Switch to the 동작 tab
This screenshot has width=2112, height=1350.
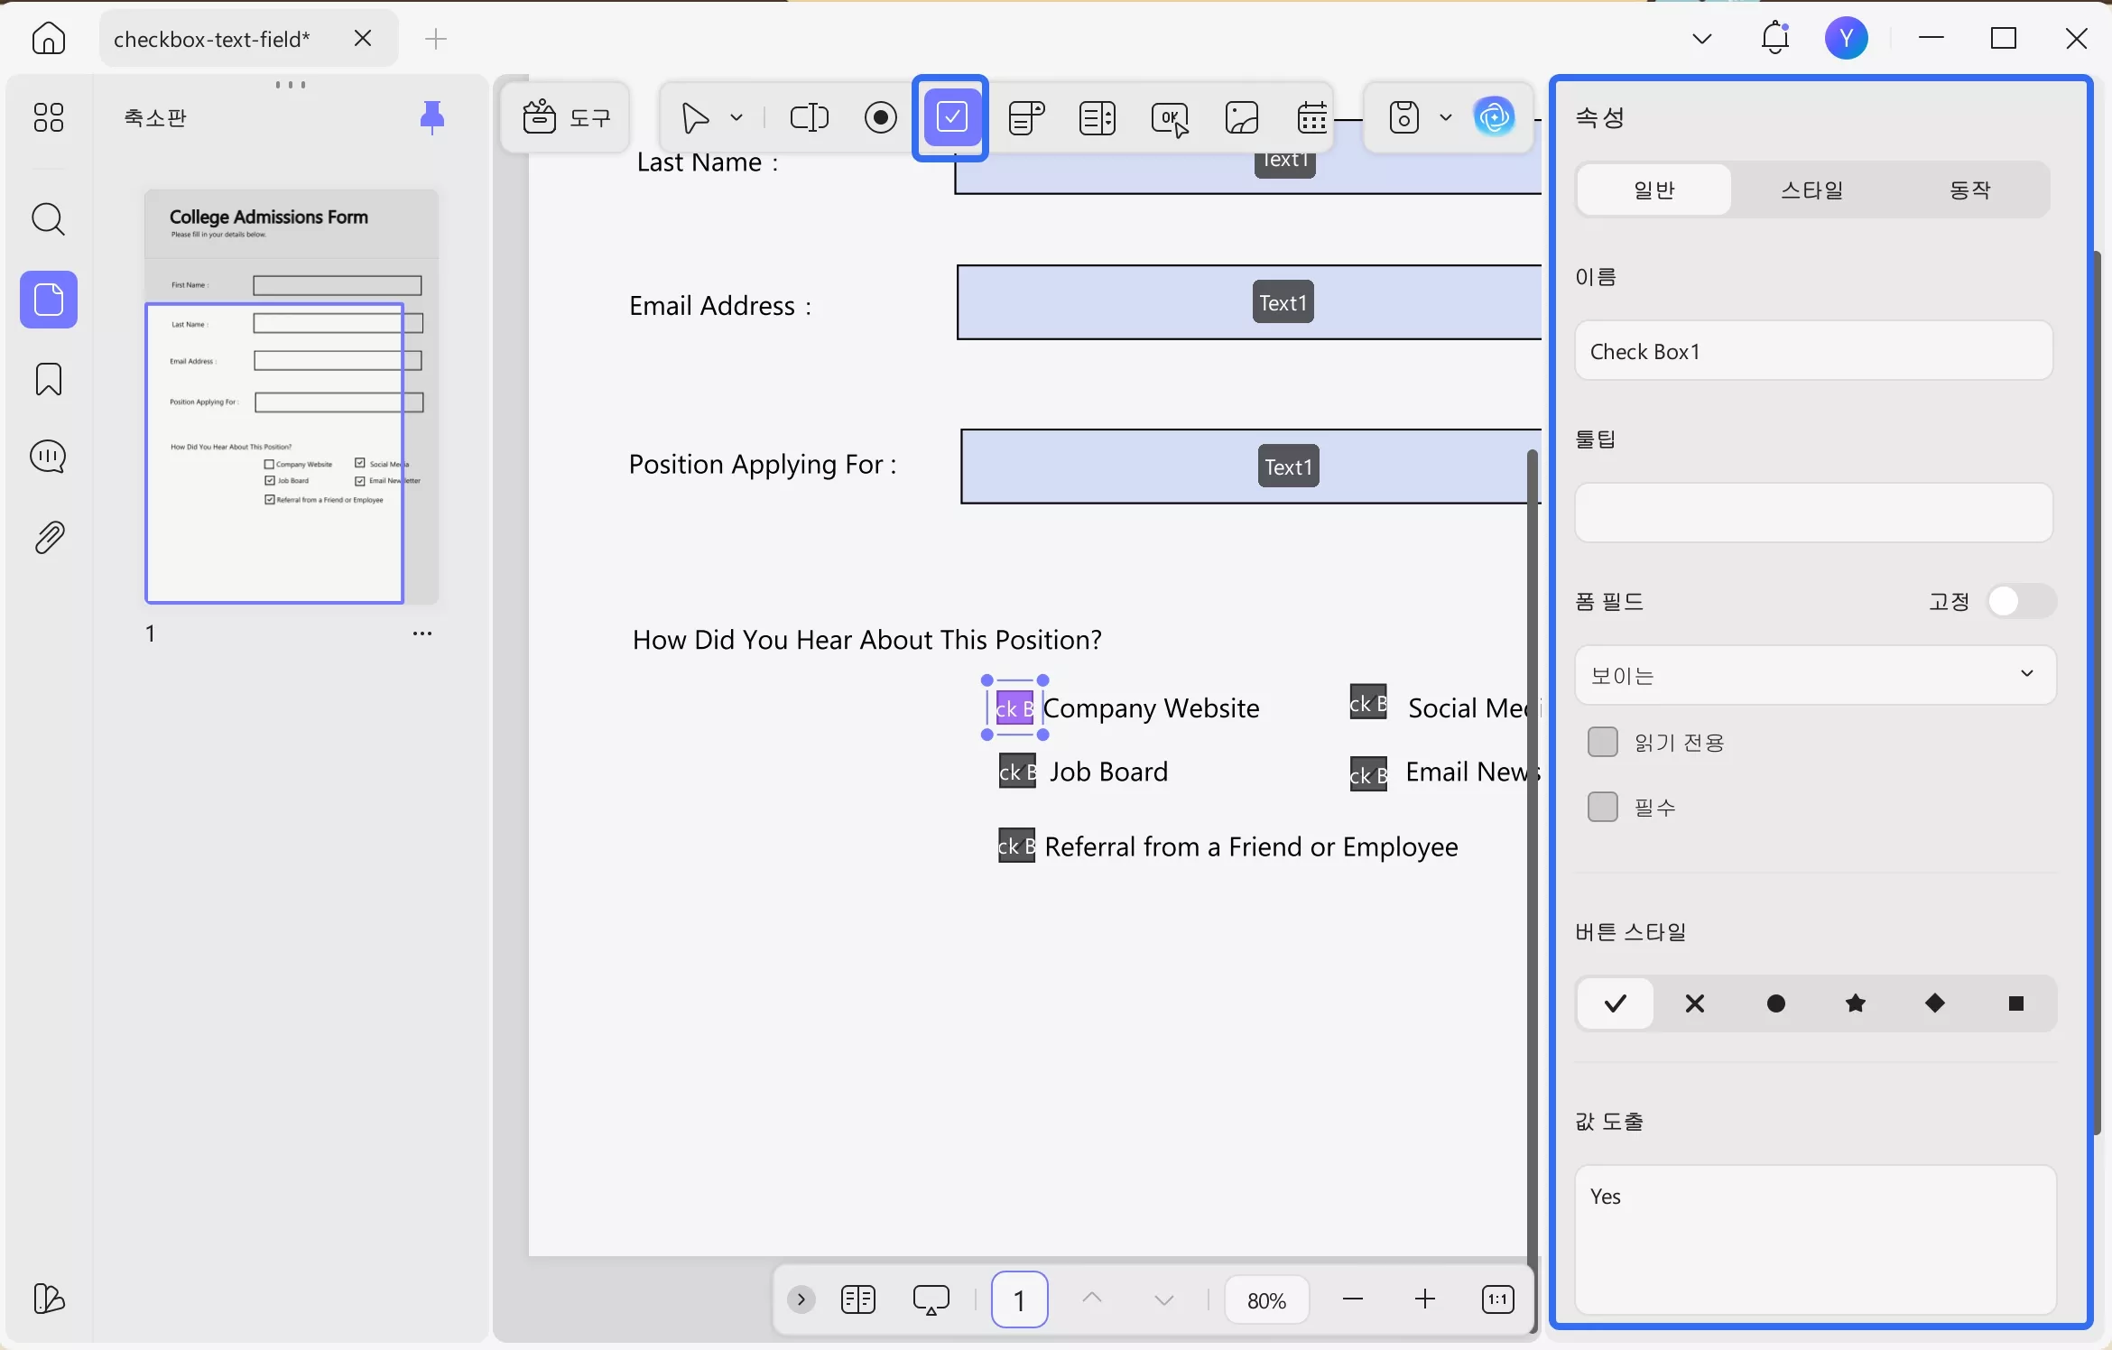(x=1968, y=190)
